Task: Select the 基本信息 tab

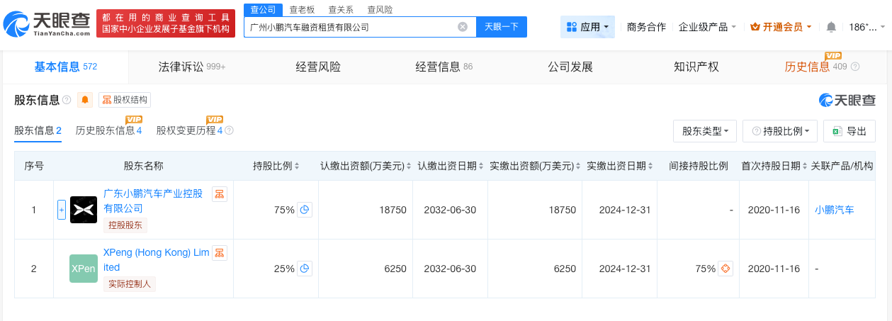Action: [65, 67]
